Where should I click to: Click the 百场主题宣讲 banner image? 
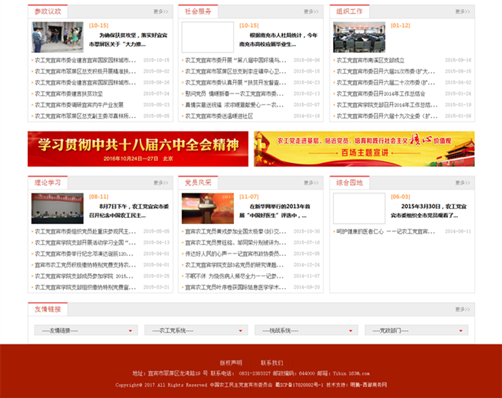(364, 149)
